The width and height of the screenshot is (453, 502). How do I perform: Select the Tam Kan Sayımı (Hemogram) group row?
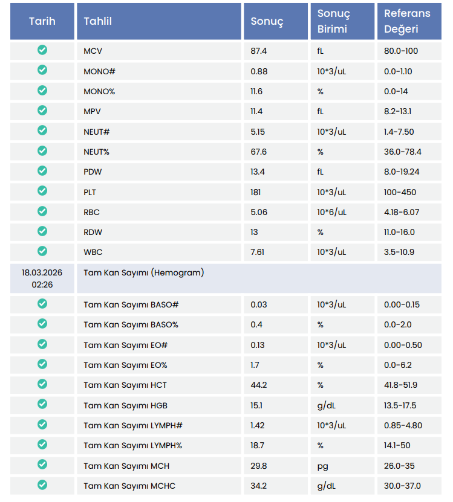[144, 273]
